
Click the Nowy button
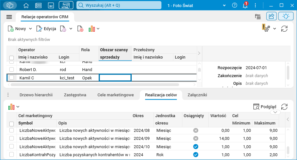coord(17,29)
